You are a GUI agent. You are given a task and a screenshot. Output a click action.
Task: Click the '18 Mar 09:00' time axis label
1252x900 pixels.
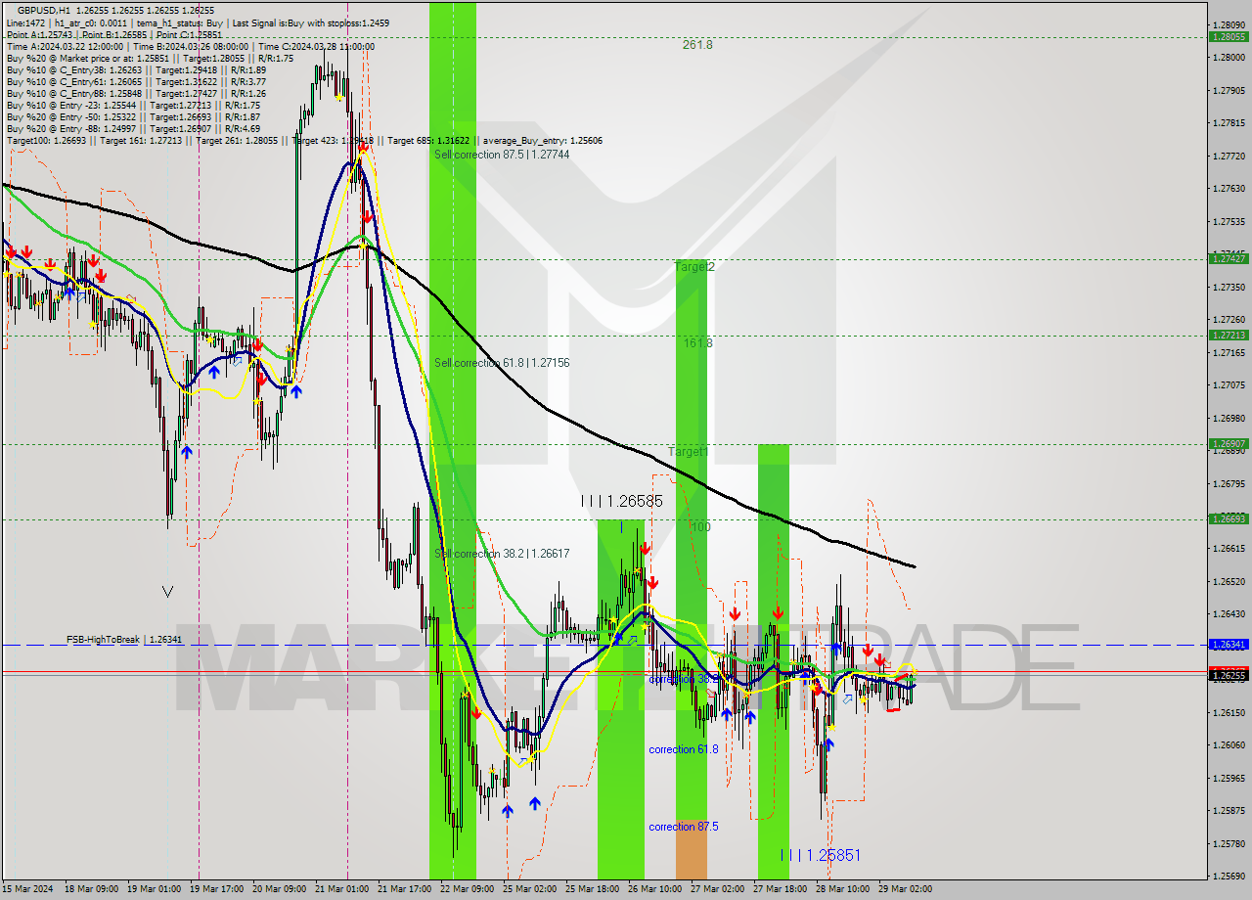pyautogui.click(x=92, y=889)
